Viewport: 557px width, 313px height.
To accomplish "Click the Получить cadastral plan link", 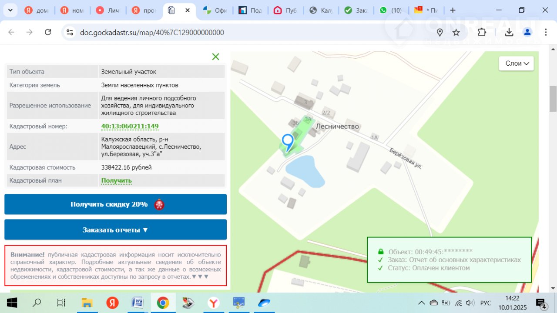I will (116, 180).
